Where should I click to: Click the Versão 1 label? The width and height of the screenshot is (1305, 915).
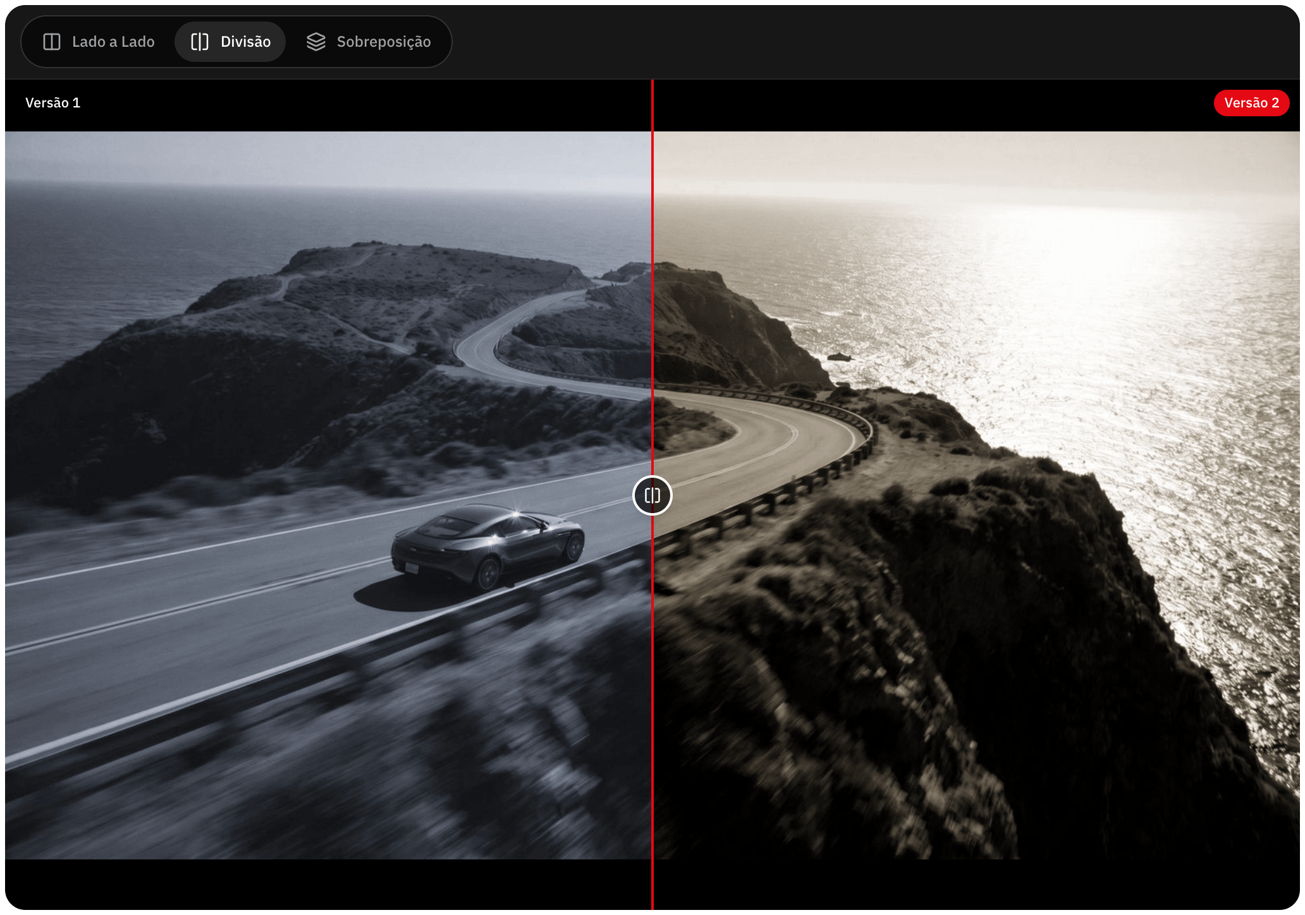click(53, 103)
